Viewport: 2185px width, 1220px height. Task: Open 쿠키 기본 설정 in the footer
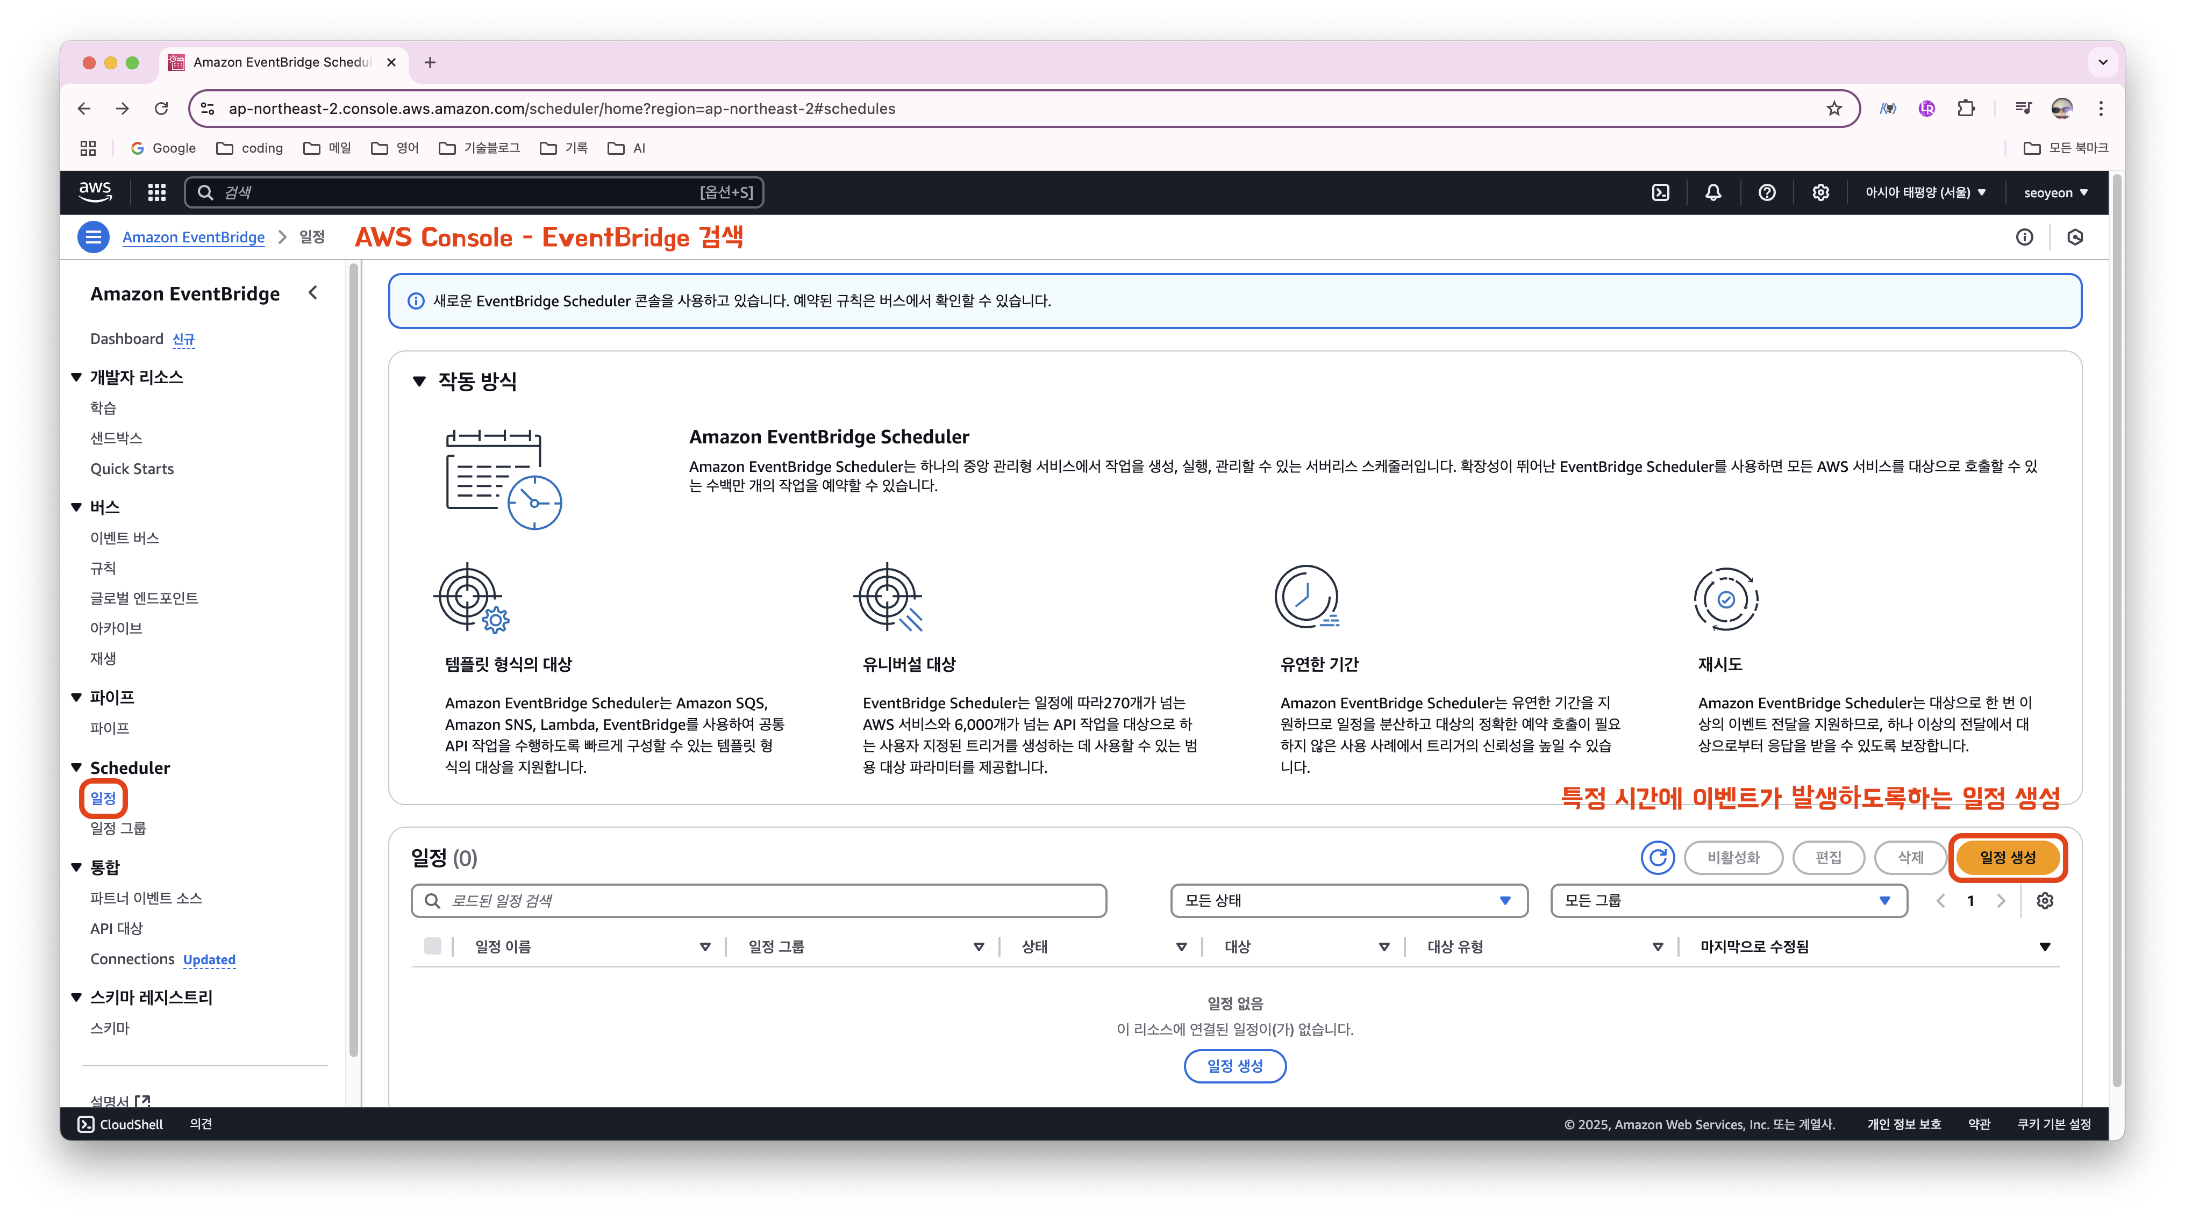pyautogui.click(x=2053, y=1124)
